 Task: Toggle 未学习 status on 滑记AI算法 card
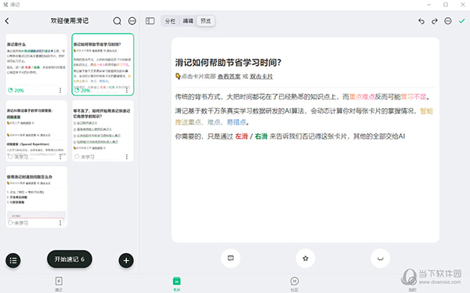coord(18,157)
